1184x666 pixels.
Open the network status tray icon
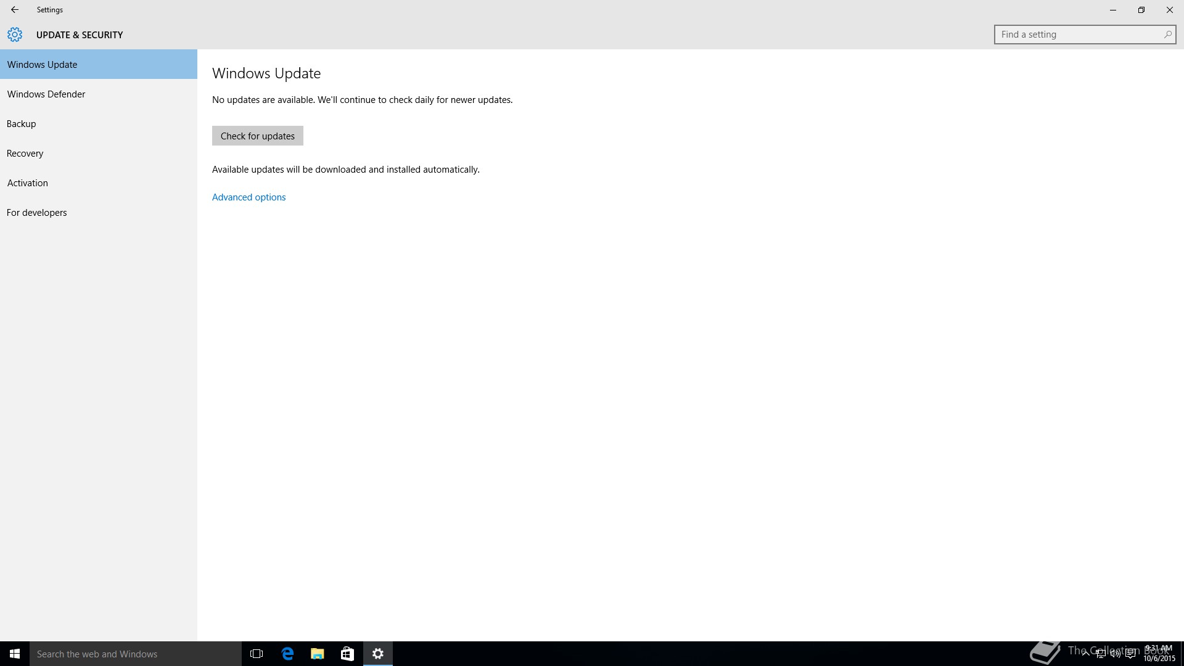click(x=1100, y=654)
